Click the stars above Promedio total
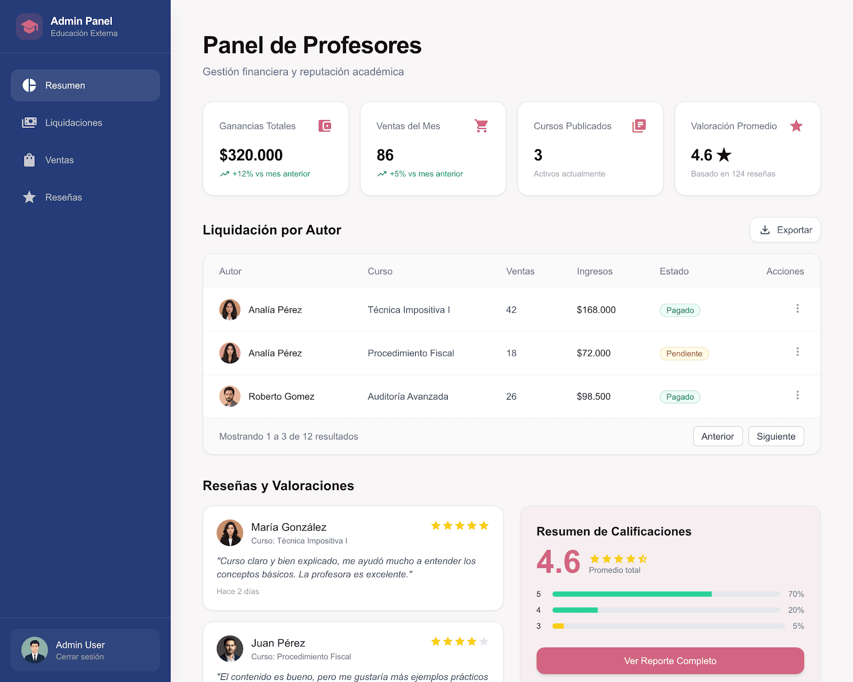853x682 pixels. pyautogui.click(x=618, y=559)
